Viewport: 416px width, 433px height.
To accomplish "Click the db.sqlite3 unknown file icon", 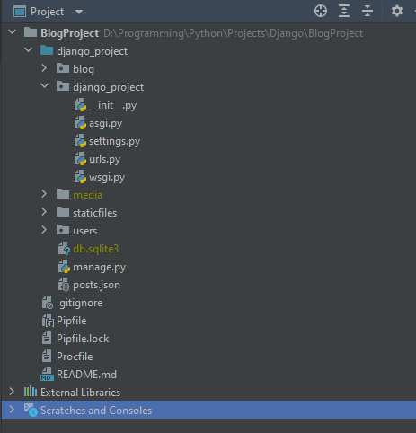I will pos(64,249).
